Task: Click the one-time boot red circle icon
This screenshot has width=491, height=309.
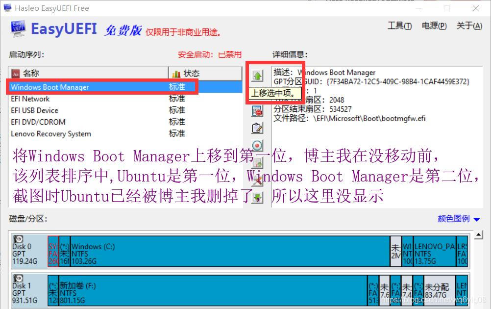Action: pos(257,145)
